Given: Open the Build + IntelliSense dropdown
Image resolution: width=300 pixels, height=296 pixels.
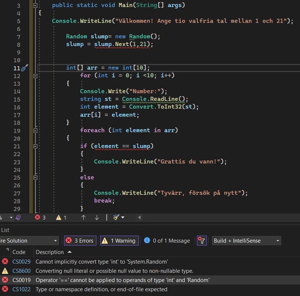Looking at the screenshot, I should coord(247,240).
